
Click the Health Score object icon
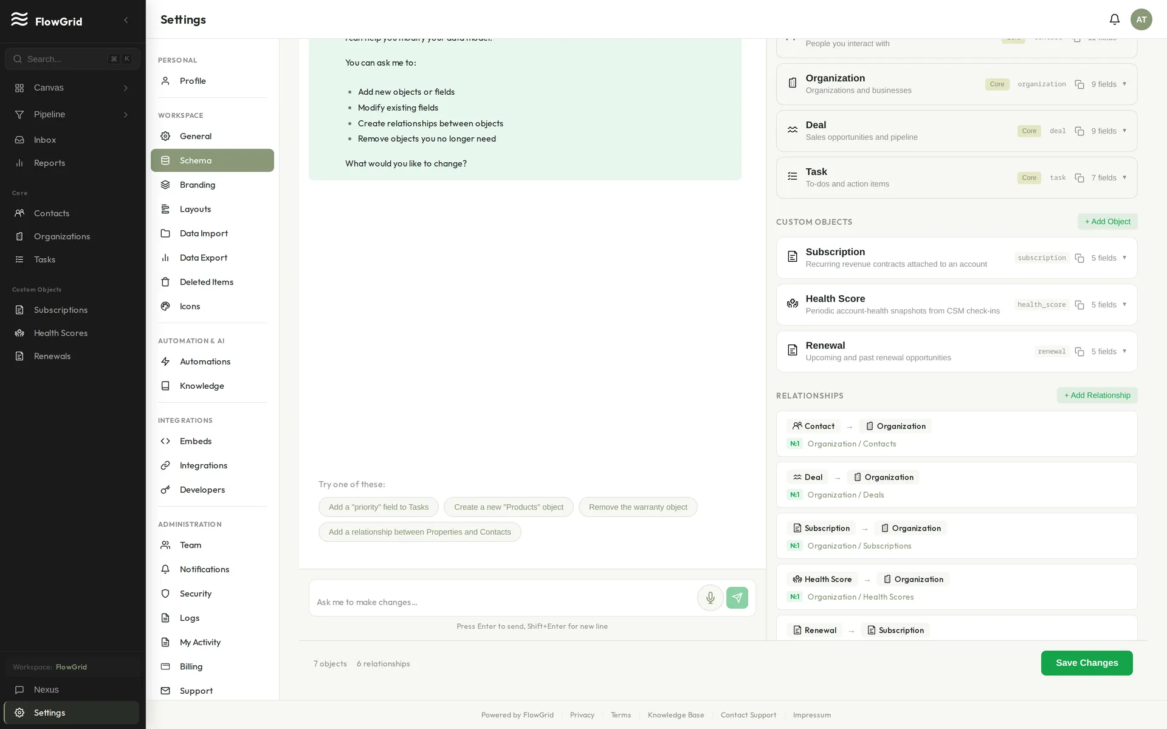coord(793,303)
